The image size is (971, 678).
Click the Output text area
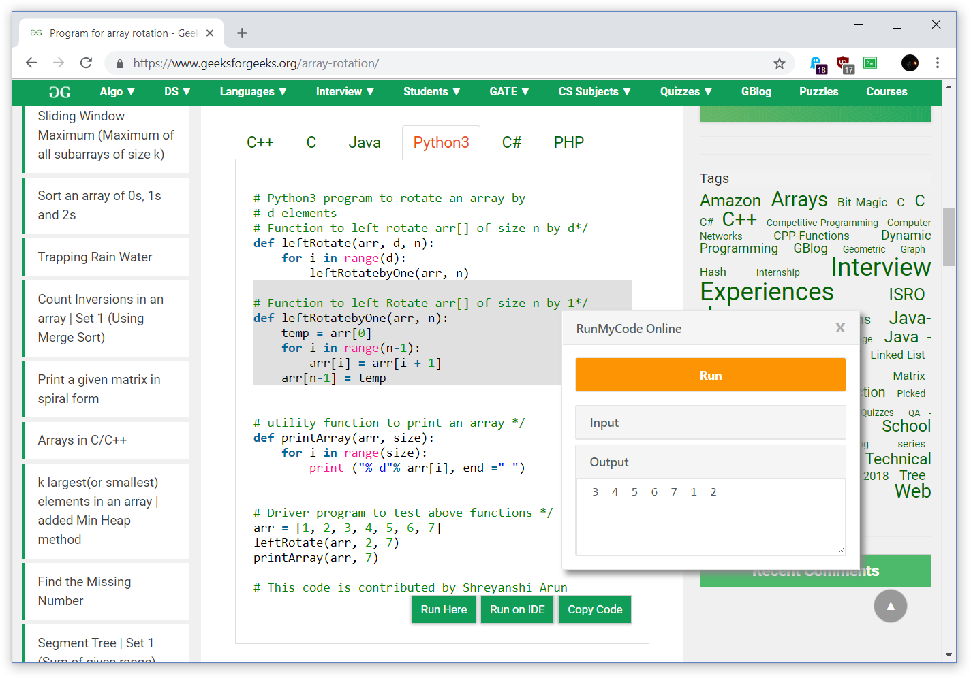[711, 517]
